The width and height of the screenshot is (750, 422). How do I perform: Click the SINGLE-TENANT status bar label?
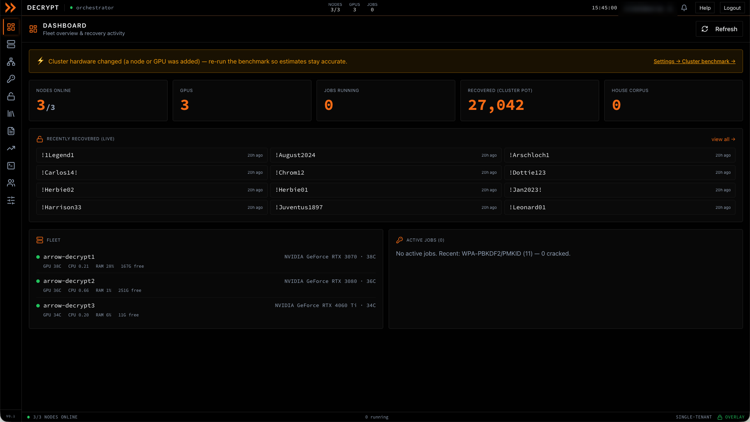click(694, 417)
